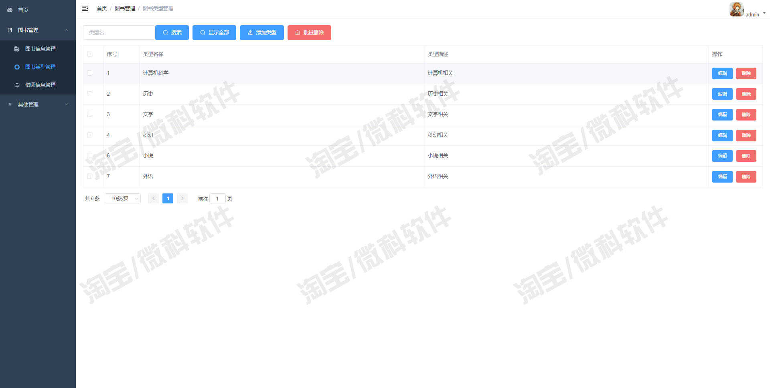The height and width of the screenshot is (388, 770).
Task: Click the list icon beside 其他管理
Action: pos(10,105)
